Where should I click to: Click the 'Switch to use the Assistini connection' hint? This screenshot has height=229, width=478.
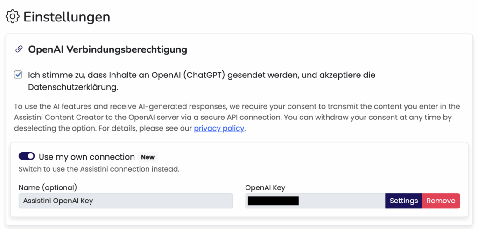98,169
